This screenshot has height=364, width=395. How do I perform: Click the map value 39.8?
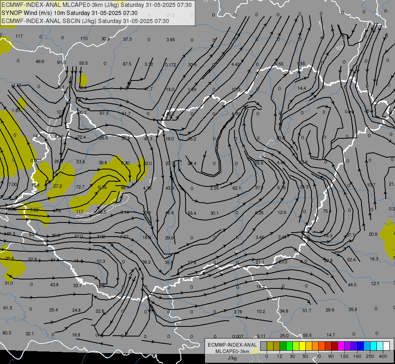pos(103,163)
